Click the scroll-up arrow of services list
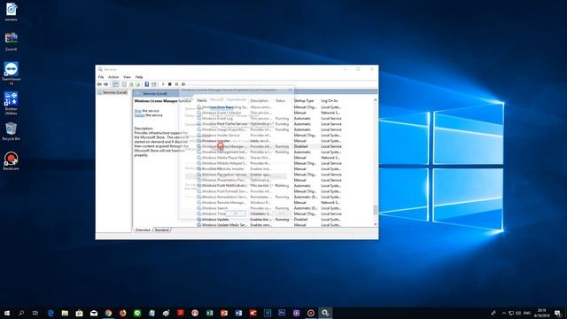Screen dimensions: 567x319 376,100
